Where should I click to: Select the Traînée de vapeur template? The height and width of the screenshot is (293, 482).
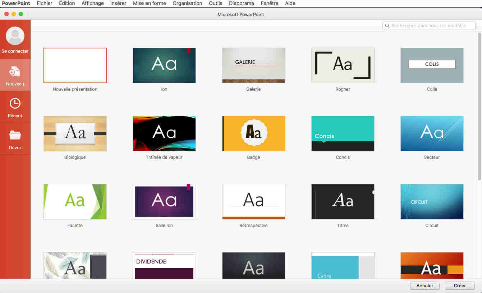(x=164, y=133)
